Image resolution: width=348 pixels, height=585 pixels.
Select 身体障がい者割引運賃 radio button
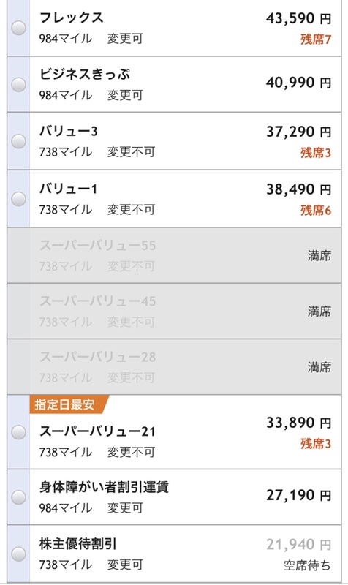[x=18, y=497]
